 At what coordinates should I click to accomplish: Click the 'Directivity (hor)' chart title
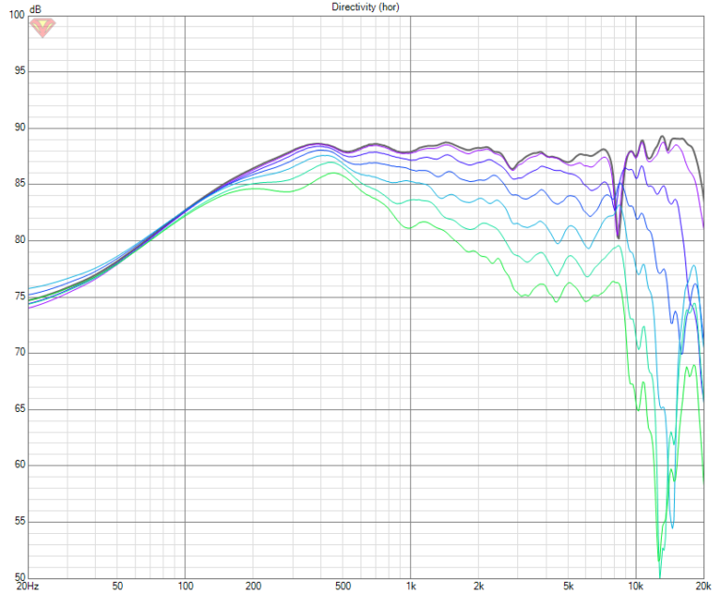(x=365, y=7)
